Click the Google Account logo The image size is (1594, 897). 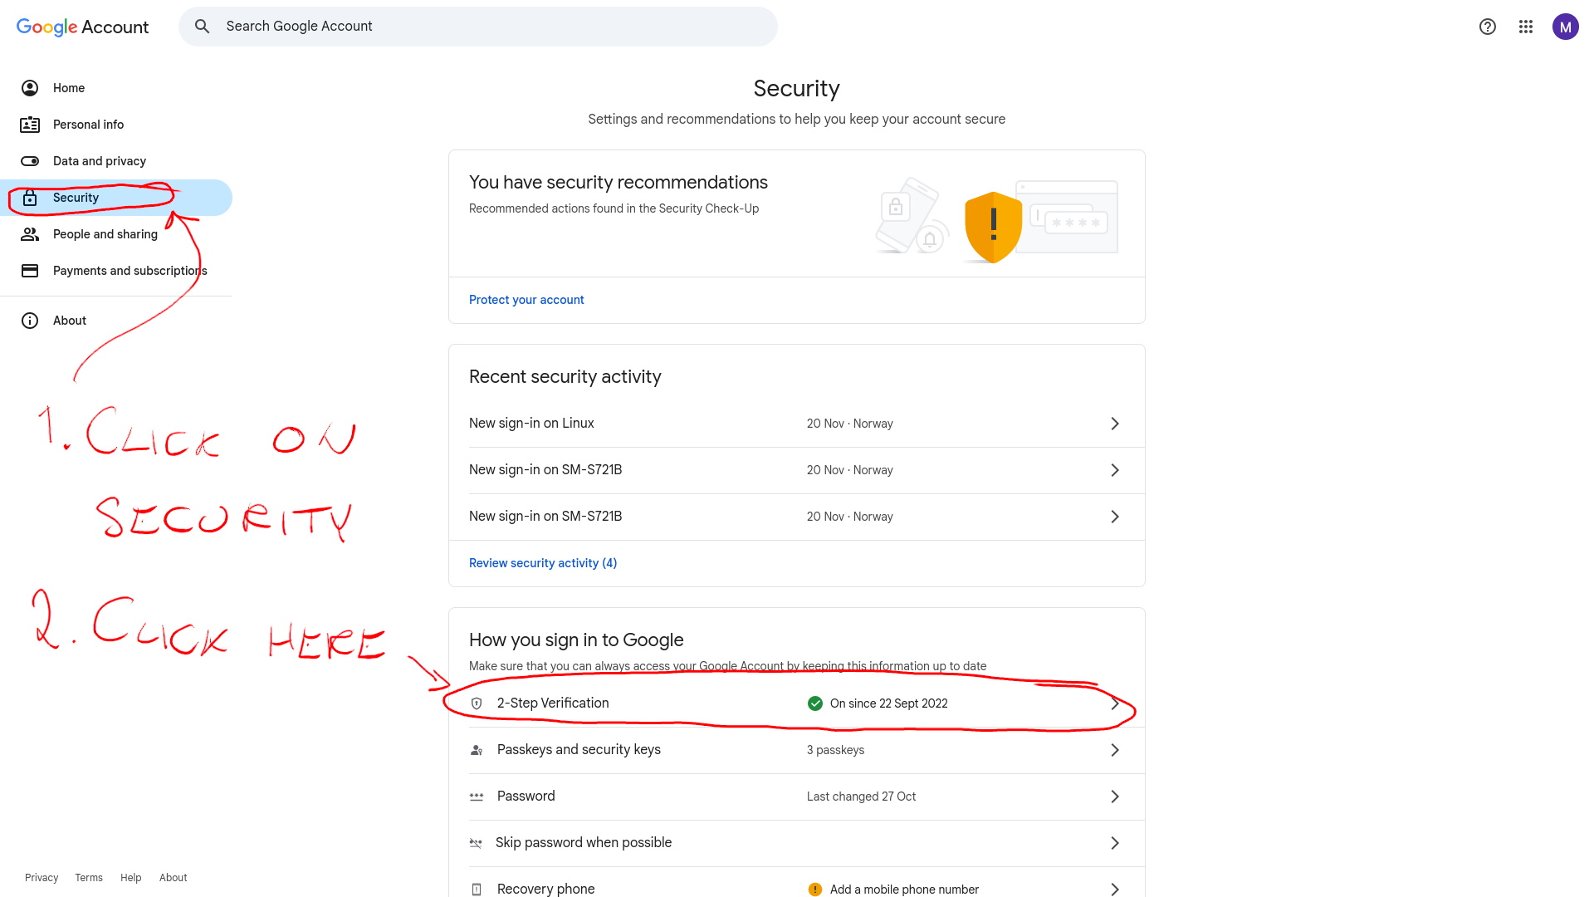pos(82,27)
